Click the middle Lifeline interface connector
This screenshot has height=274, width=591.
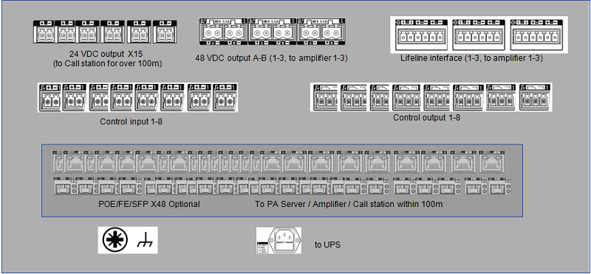[x=479, y=35]
